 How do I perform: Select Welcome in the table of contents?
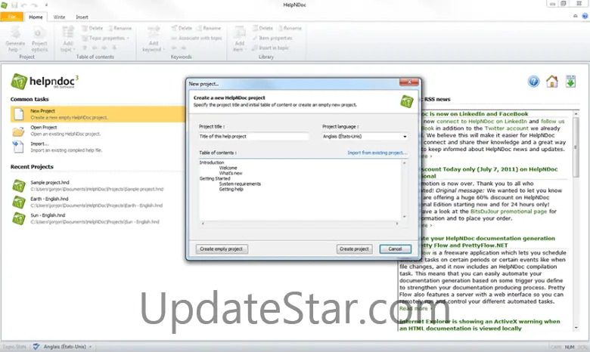pyautogui.click(x=228, y=168)
